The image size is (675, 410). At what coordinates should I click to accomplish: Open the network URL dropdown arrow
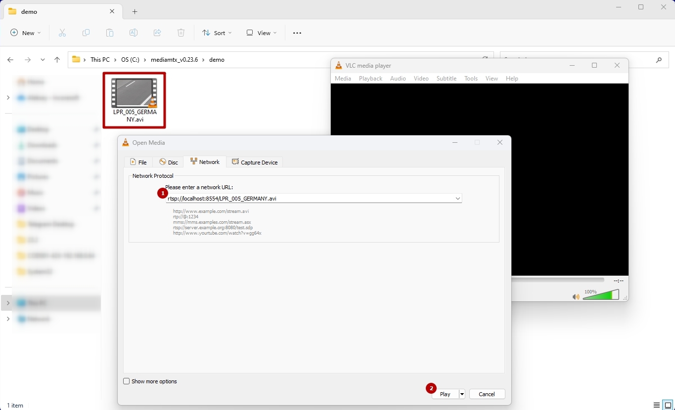pos(458,198)
